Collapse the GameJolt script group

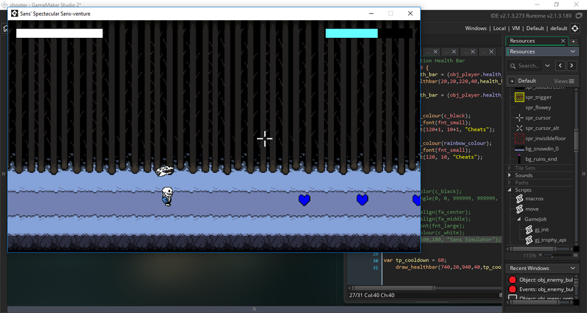click(519, 219)
